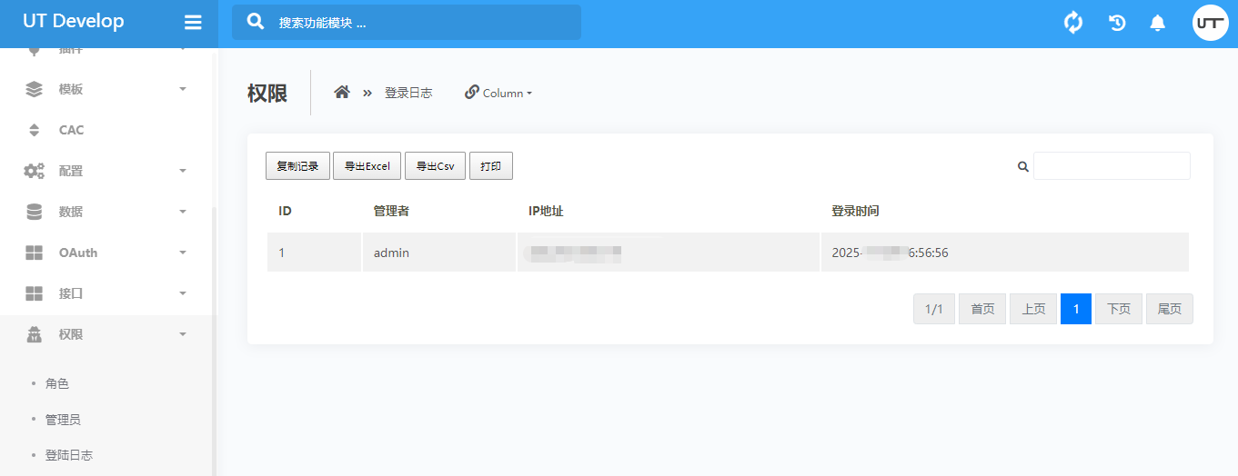Expand the 配置 sidebar menu
The width and height of the screenshot is (1238, 476).
106,171
